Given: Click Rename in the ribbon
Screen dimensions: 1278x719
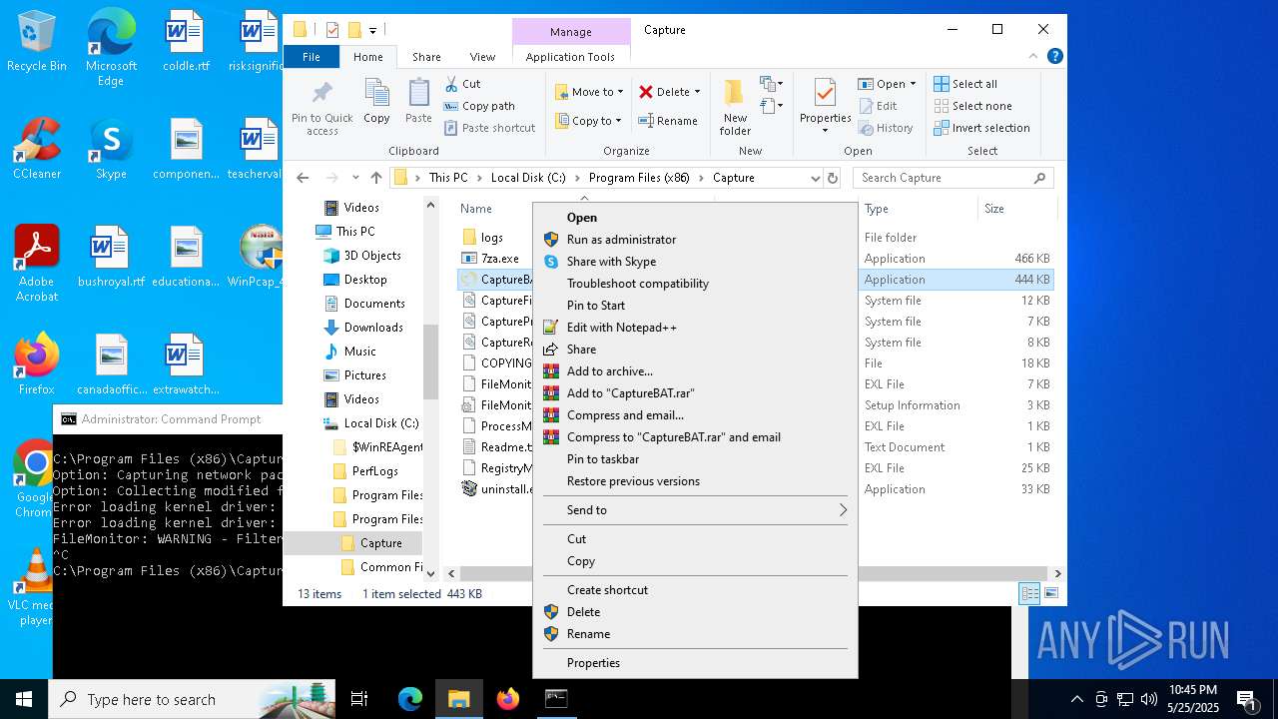Looking at the screenshot, I should (669, 121).
